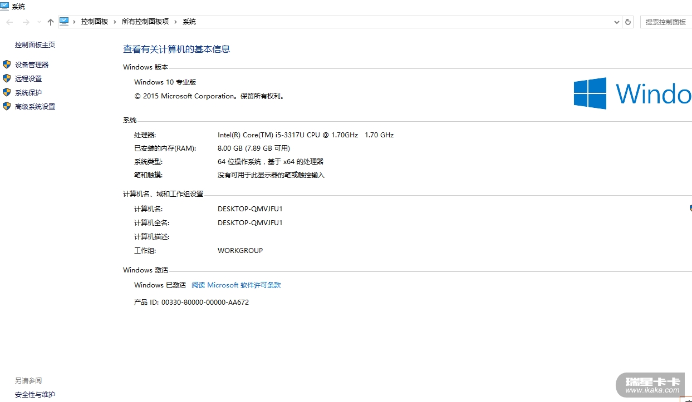This screenshot has height=402, width=692.
Task: Click processor value Intel(R) Core(TM) i5-3317U
Action: [306, 135]
